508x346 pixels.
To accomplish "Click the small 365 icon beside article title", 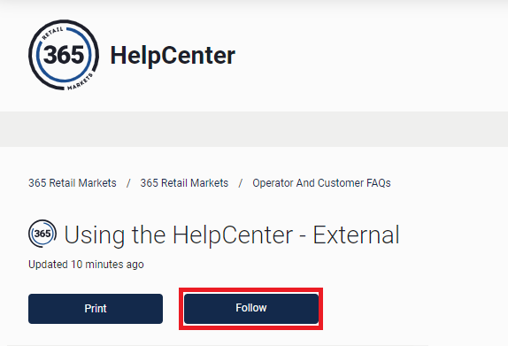I will pos(42,234).
